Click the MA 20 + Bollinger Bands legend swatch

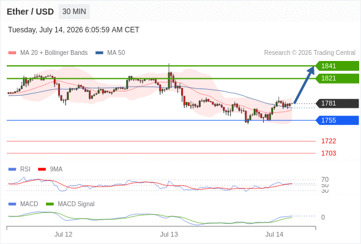pyautogui.click(x=12, y=53)
